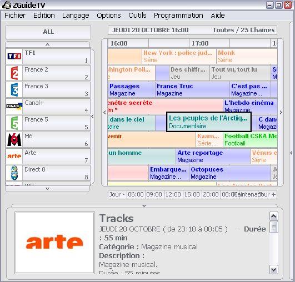295x282 pixels.
Task: Click the right edge panel arrow
Action: pos(291,153)
